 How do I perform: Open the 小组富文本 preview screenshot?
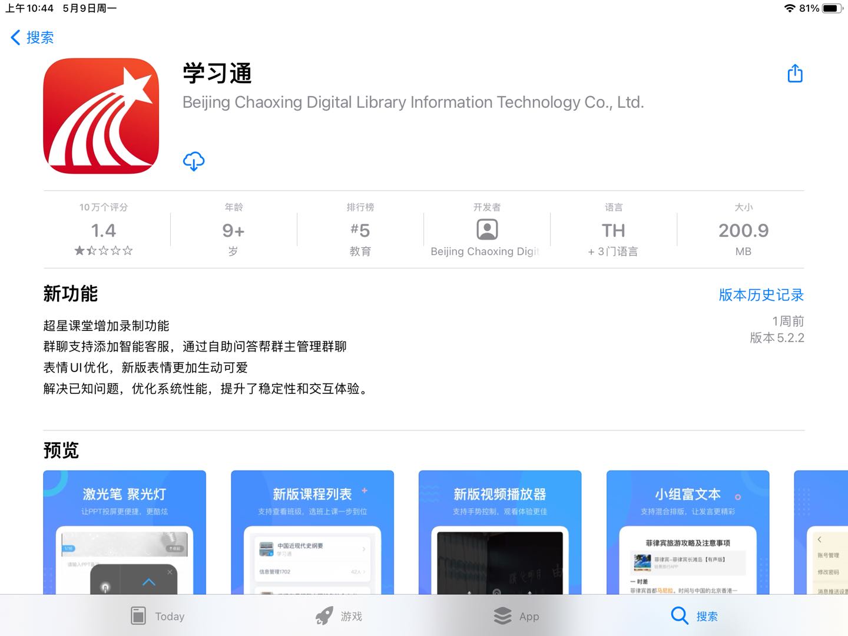pyautogui.click(x=688, y=532)
